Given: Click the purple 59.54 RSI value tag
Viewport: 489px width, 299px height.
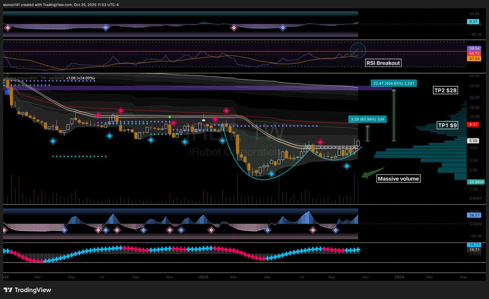Looking at the screenshot, I should point(474,48).
